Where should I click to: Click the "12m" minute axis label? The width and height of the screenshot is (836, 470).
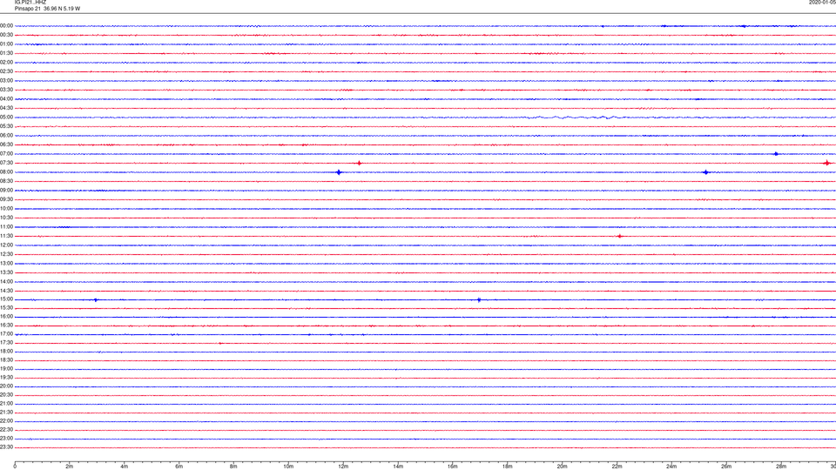(x=343, y=467)
